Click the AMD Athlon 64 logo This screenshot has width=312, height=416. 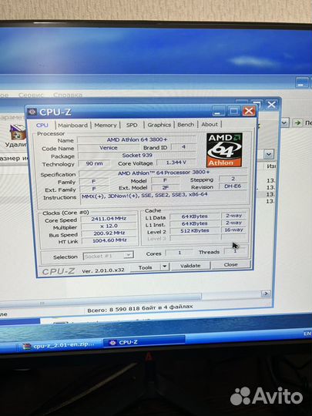click(x=224, y=150)
